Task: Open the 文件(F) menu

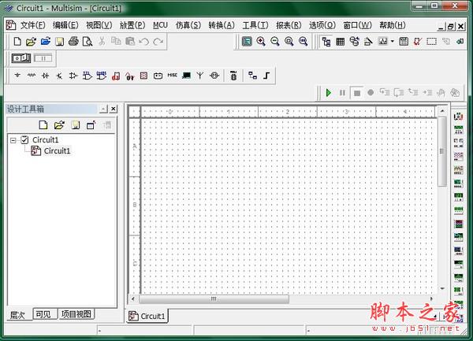Action: pos(33,25)
